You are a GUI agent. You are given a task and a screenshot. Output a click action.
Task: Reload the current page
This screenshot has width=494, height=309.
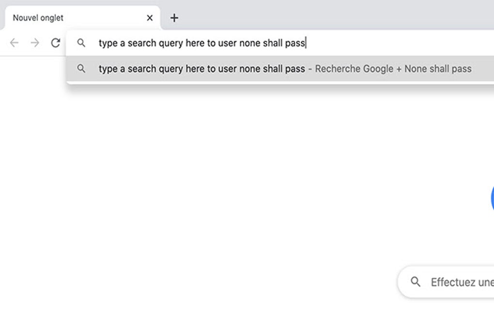[55, 43]
